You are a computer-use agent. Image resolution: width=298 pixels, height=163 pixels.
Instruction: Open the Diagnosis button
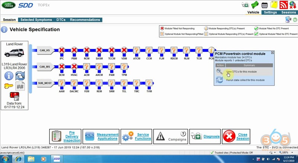(205, 137)
